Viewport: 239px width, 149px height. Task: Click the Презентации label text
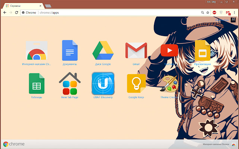202,64
